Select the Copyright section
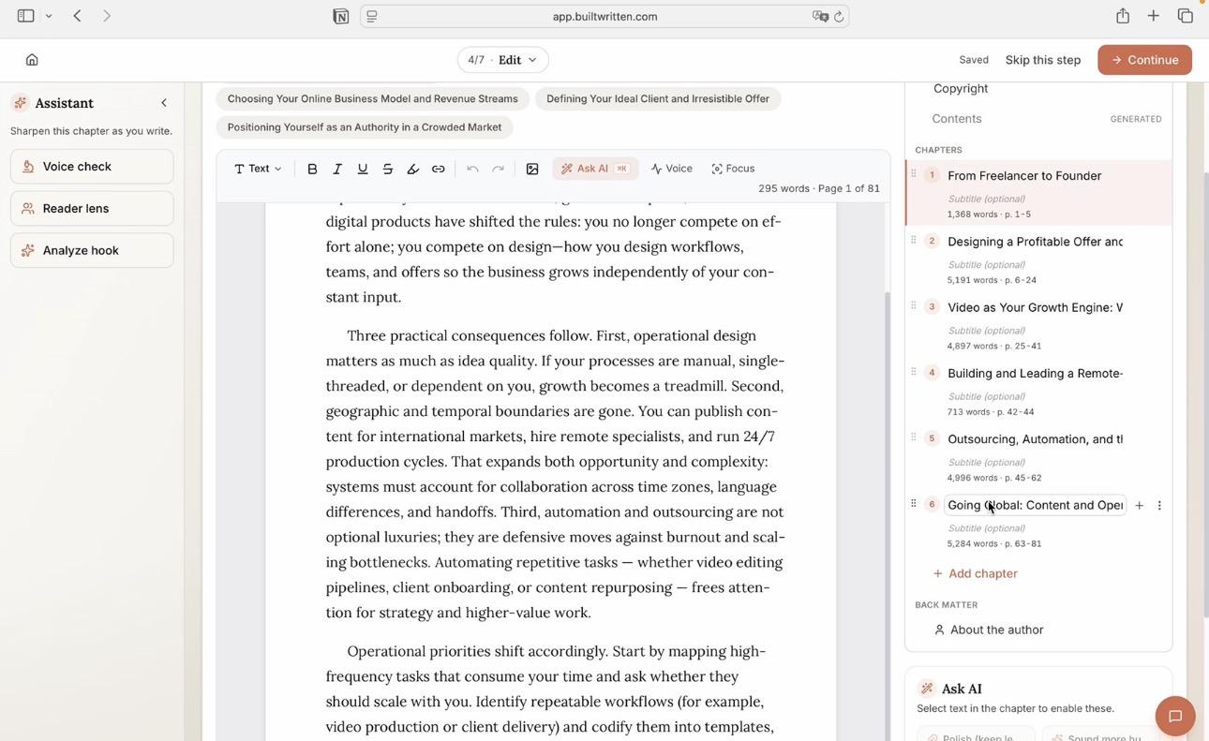This screenshot has width=1209, height=741. [x=961, y=88]
